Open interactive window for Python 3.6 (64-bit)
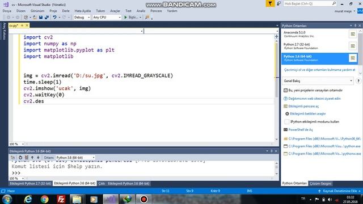Viewport: 363px width, 204px height. [353, 58]
